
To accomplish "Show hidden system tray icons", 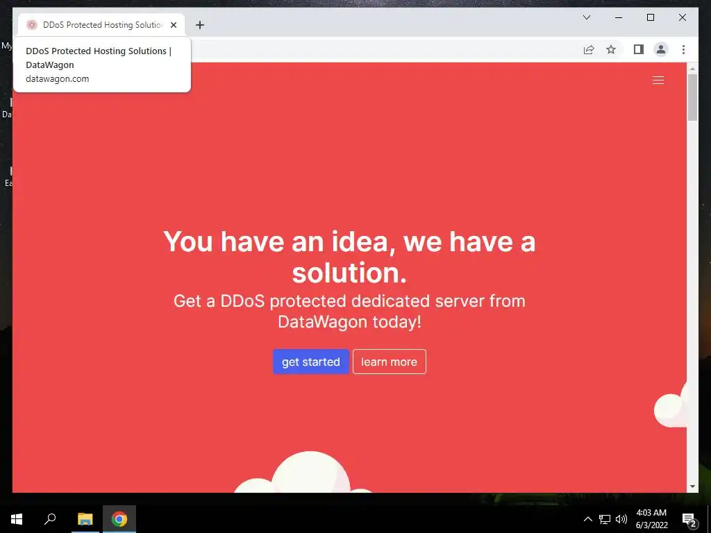I will (587, 519).
